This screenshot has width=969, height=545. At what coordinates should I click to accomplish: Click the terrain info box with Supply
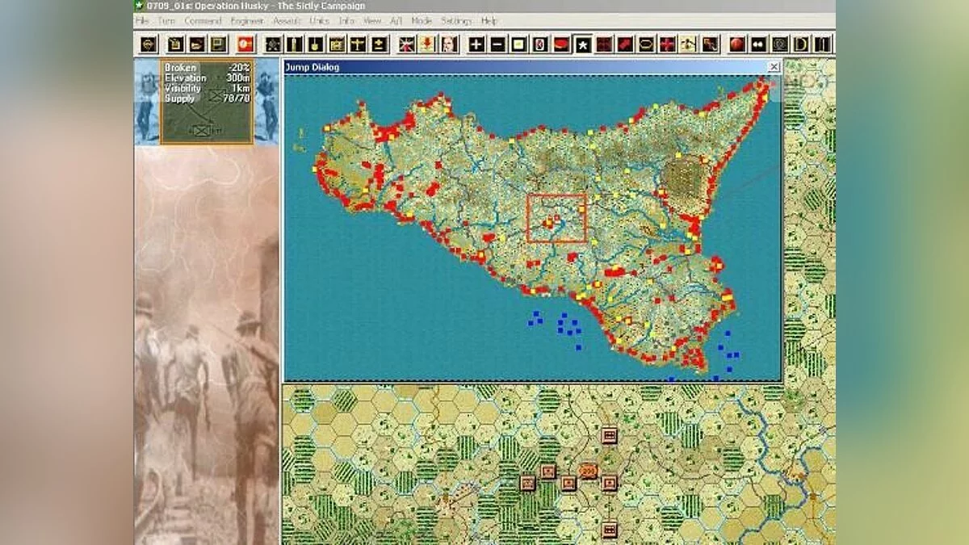(x=207, y=102)
